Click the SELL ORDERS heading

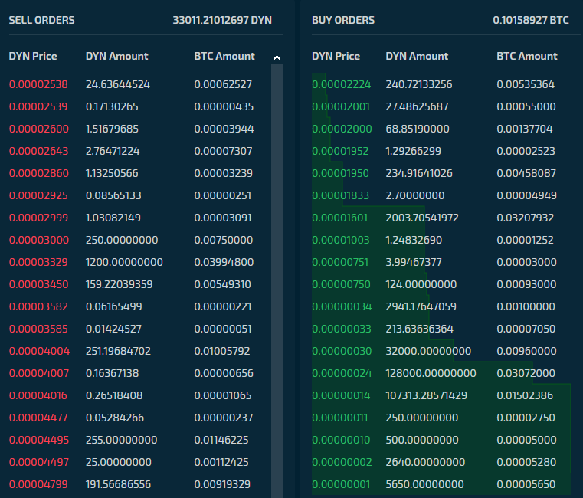click(x=41, y=20)
